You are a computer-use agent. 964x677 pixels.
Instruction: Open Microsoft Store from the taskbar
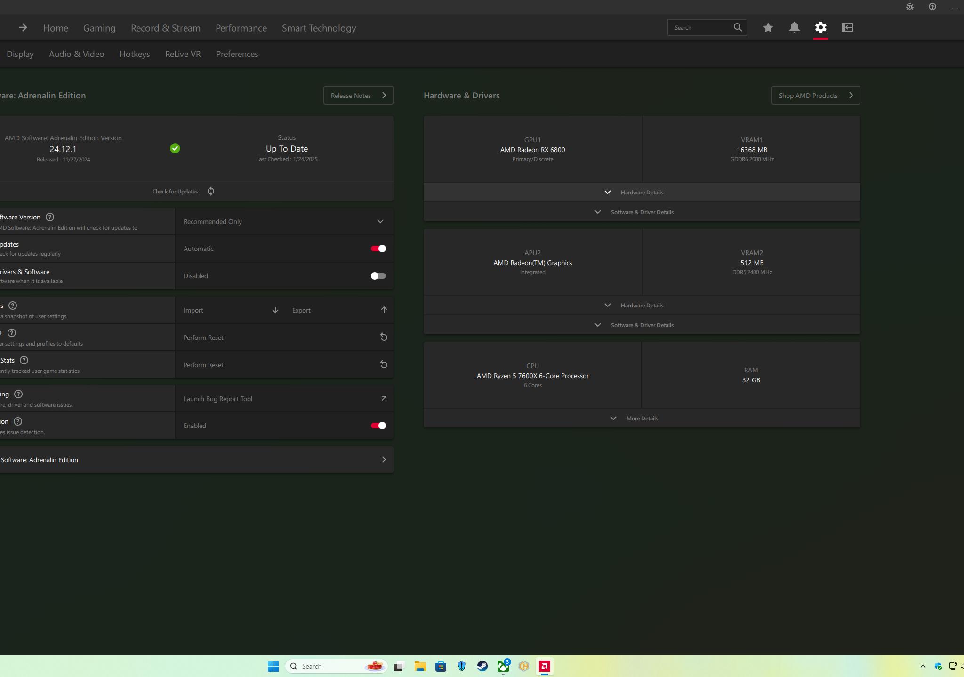[441, 666]
